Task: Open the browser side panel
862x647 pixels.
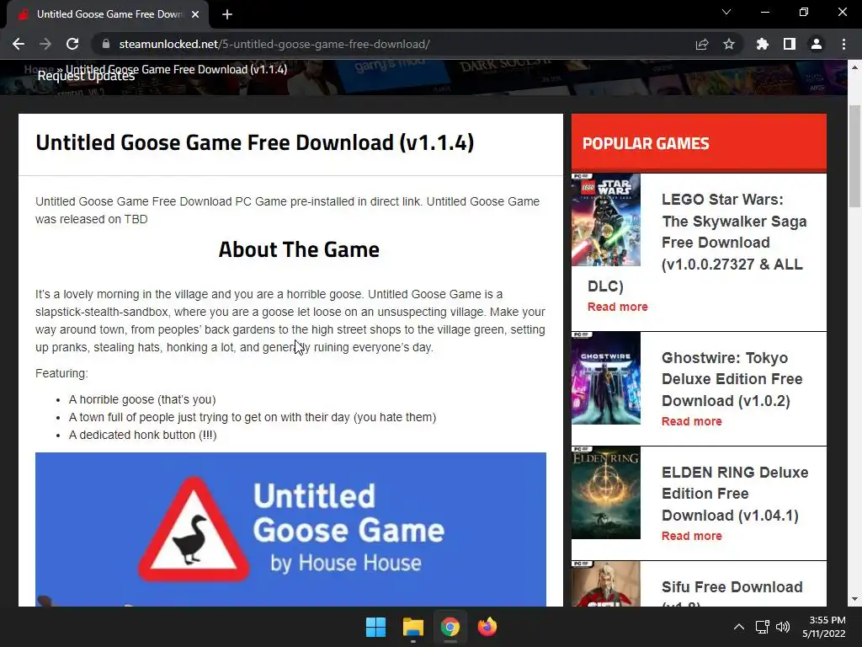Action: [790, 44]
